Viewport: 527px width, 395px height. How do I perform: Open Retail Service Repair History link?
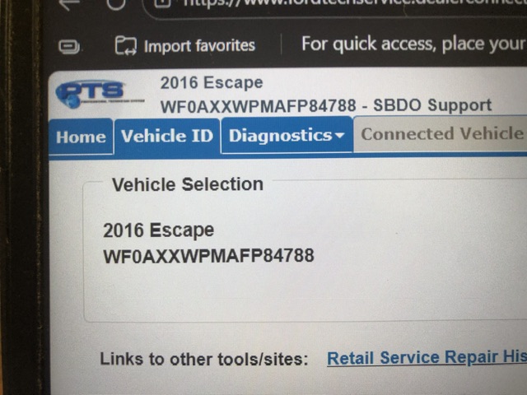427,358
